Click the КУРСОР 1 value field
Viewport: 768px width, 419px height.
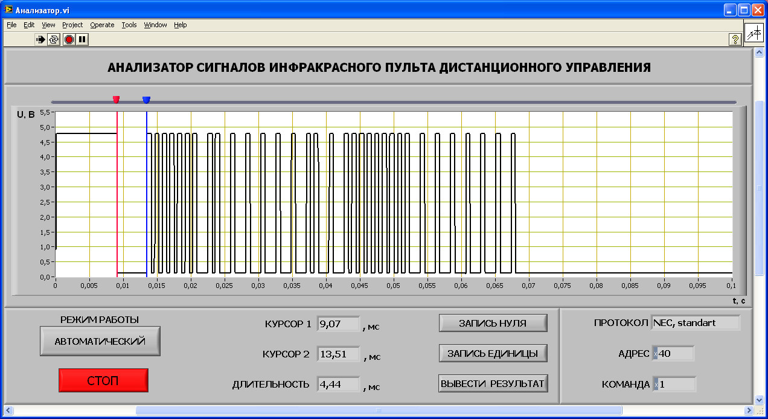click(x=338, y=324)
